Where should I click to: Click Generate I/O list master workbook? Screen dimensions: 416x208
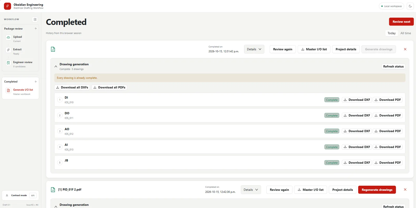pyautogui.click(x=20, y=92)
